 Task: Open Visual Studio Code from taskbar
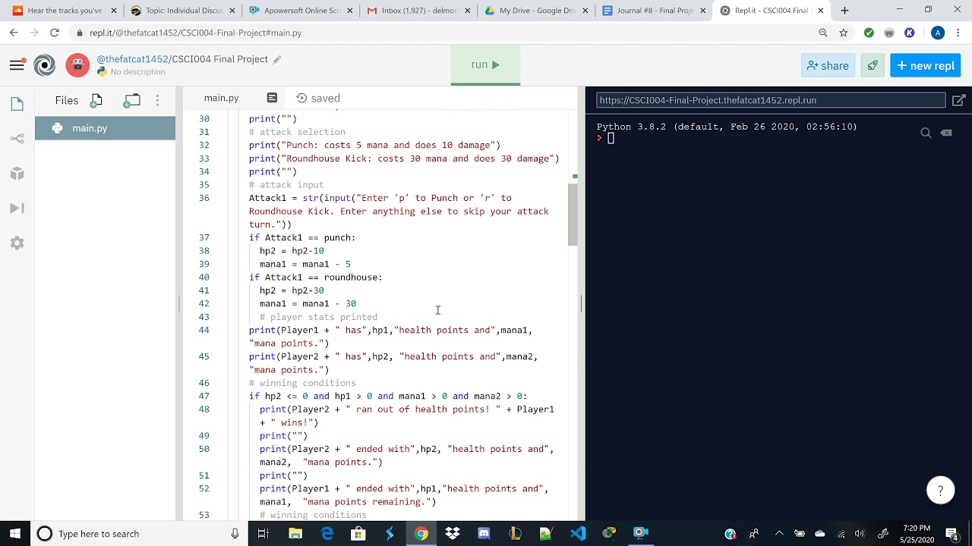tap(578, 534)
